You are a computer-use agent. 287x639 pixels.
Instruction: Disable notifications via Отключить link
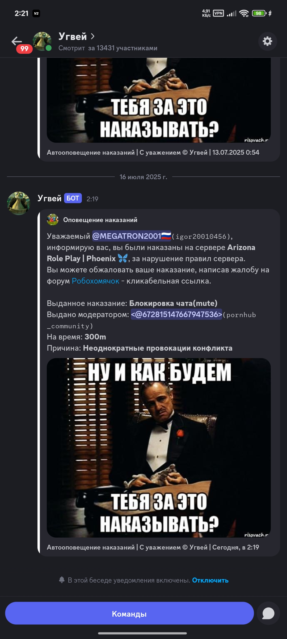(x=210, y=580)
